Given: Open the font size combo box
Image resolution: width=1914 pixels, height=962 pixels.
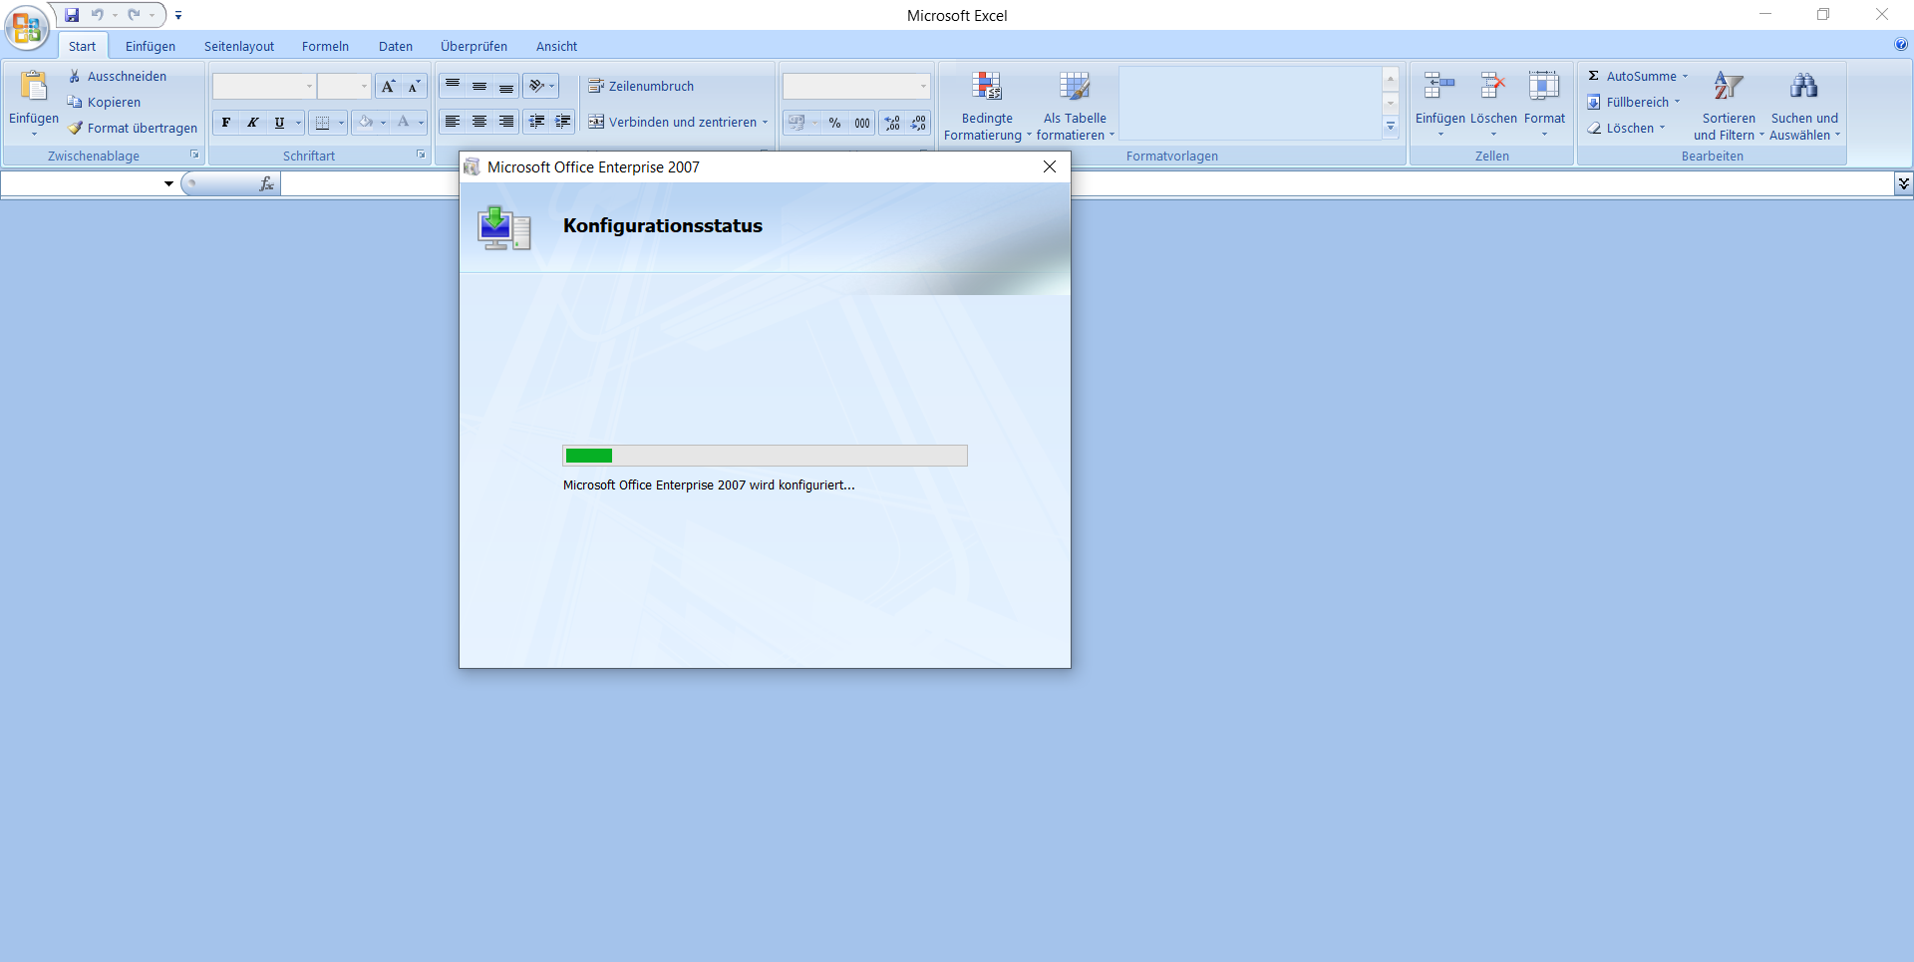Looking at the screenshot, I should coord(344,87).
